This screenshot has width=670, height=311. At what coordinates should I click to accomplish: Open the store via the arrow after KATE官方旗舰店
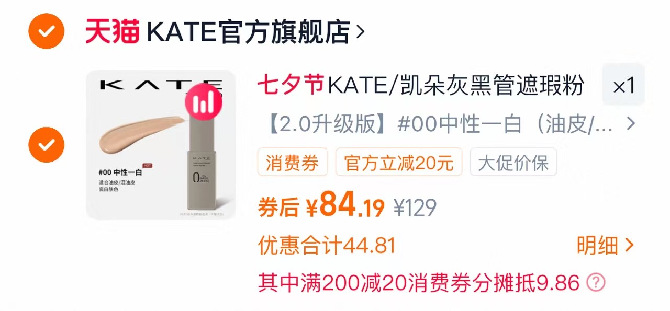(x=360, y=32)
